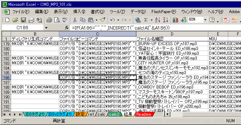The height and width of the screenshot is (125, 241).
Task: Sort ascending A to Z
Action: coord(158,20)
